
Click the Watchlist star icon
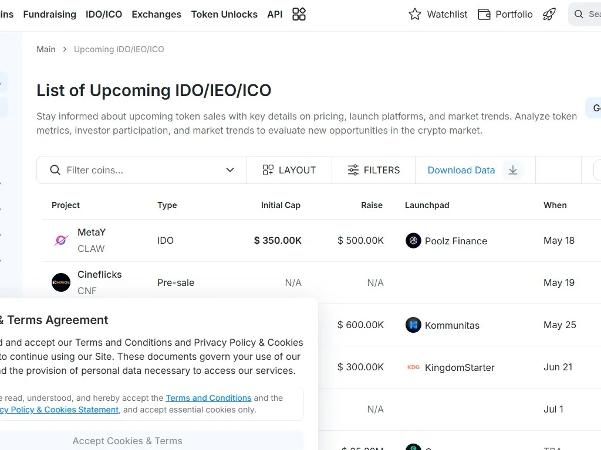click(415, 14)
